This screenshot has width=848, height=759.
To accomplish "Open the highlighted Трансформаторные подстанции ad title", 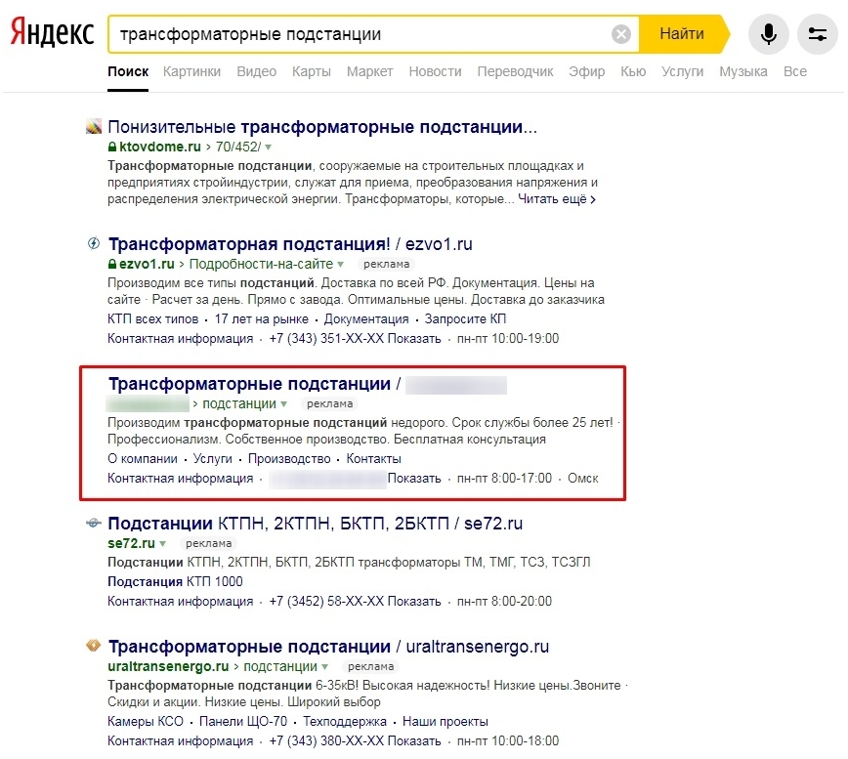I will [x=249, y=384].
